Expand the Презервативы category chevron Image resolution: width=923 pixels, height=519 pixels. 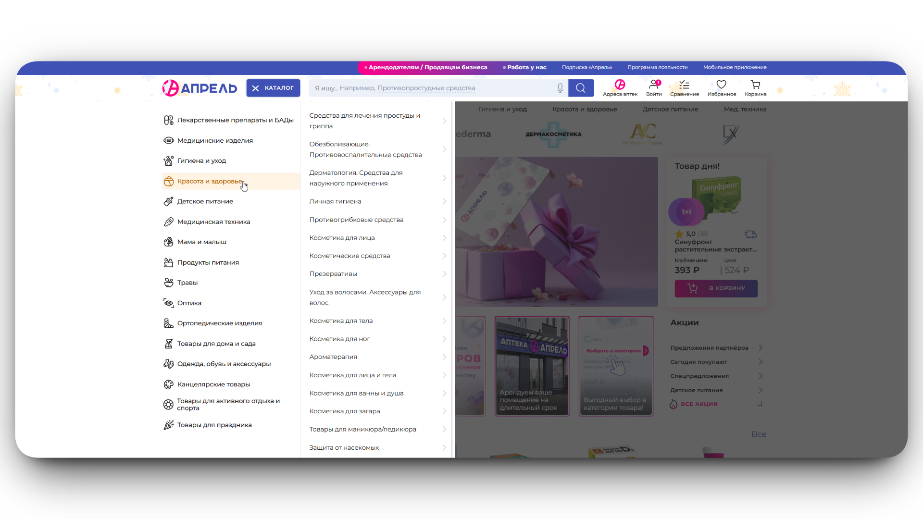tap(444, 274)
